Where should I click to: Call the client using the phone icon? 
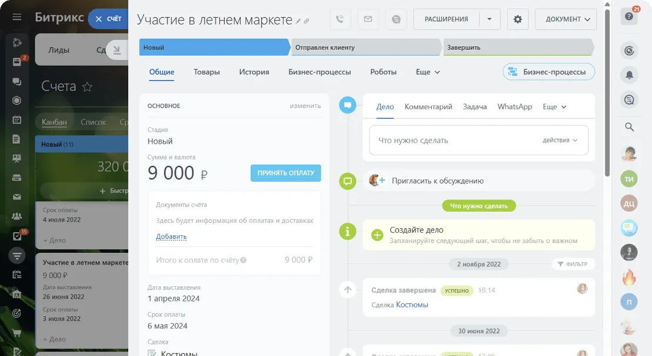(340, 19)
